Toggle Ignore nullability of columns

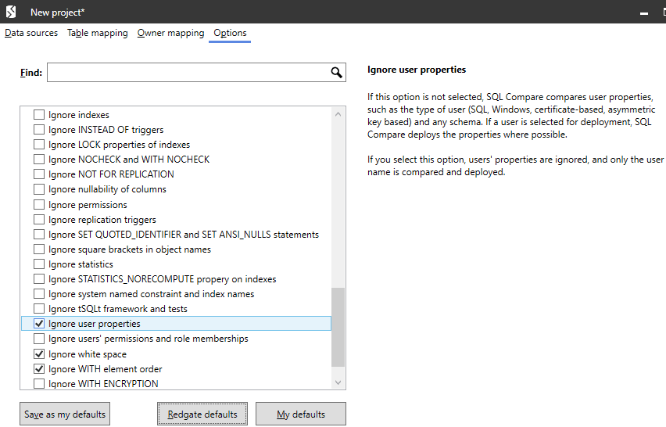pos(39,189)
